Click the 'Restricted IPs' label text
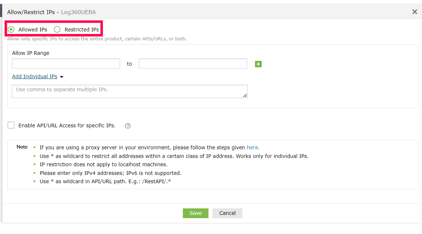The width and height of the screenshot is (422, 234). pyautogui.click(x=82, y=30)
